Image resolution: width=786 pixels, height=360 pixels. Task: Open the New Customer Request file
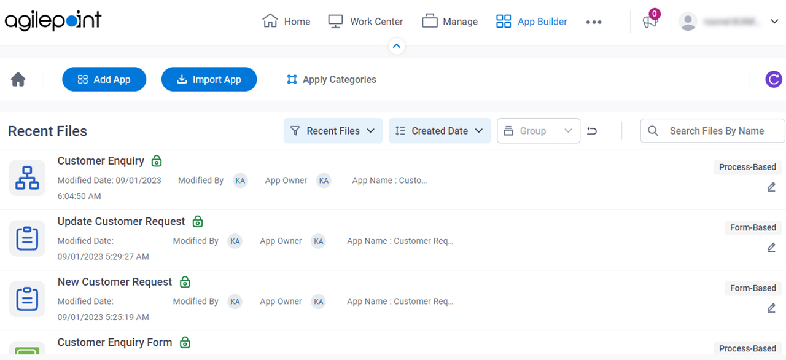point(115,282)
